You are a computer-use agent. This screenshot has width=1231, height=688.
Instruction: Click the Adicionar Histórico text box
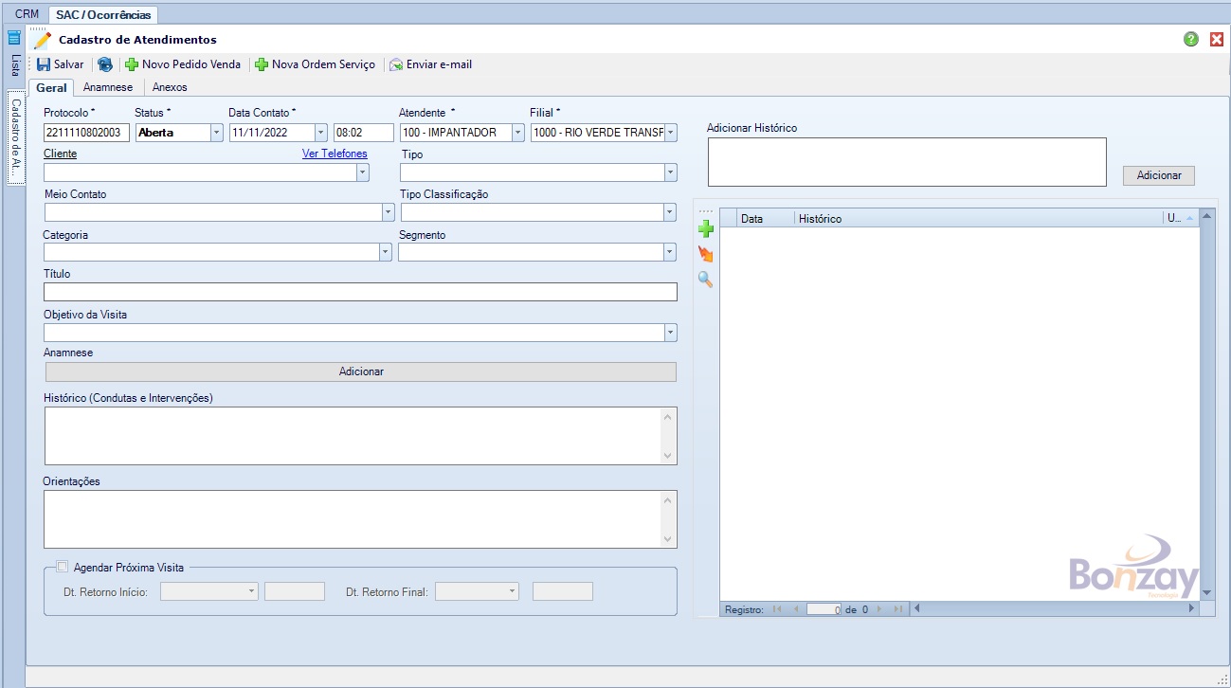click(x=907, y=162)
